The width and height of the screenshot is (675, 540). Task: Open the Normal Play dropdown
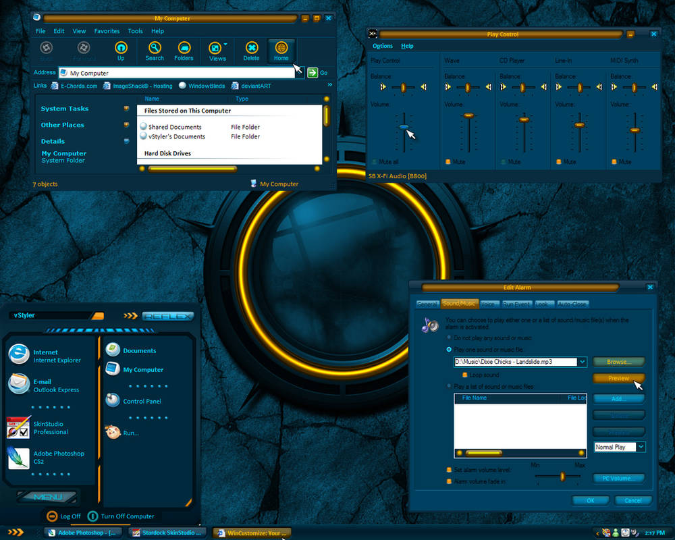(x=641, y=447)
